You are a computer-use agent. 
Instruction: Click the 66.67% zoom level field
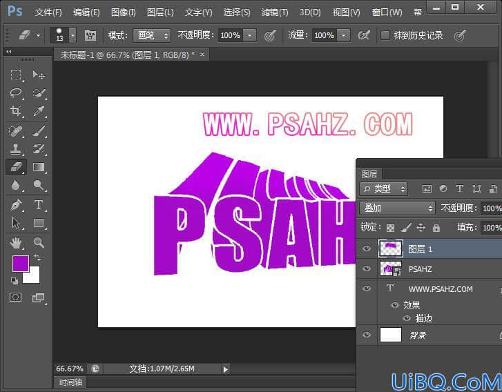pyautogui.click(x=70, y=369)
